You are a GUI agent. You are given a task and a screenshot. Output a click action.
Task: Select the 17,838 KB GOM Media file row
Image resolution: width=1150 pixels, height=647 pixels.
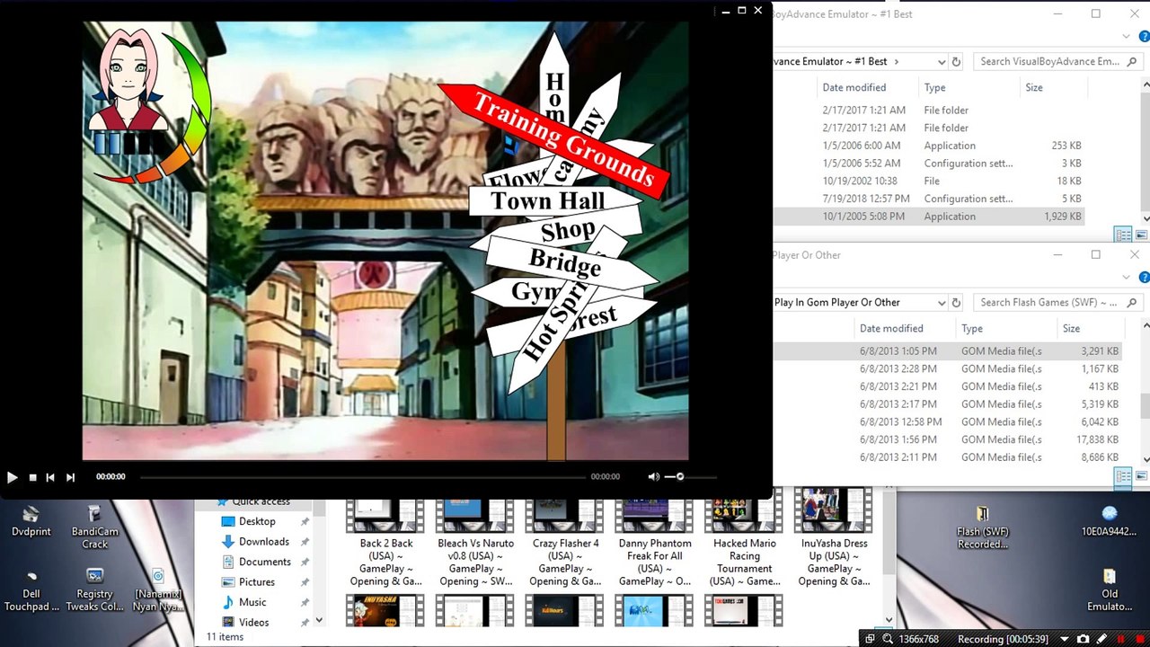click(948, 439)
